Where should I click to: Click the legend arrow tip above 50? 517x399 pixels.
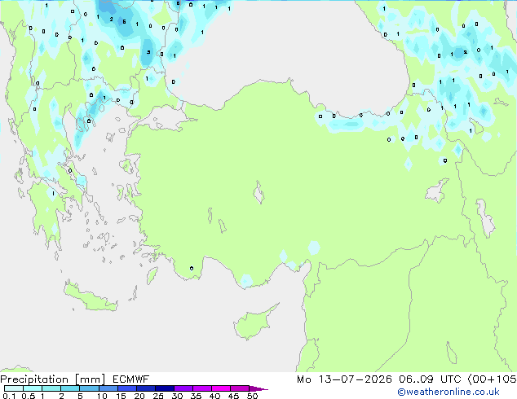pos(258,388)
